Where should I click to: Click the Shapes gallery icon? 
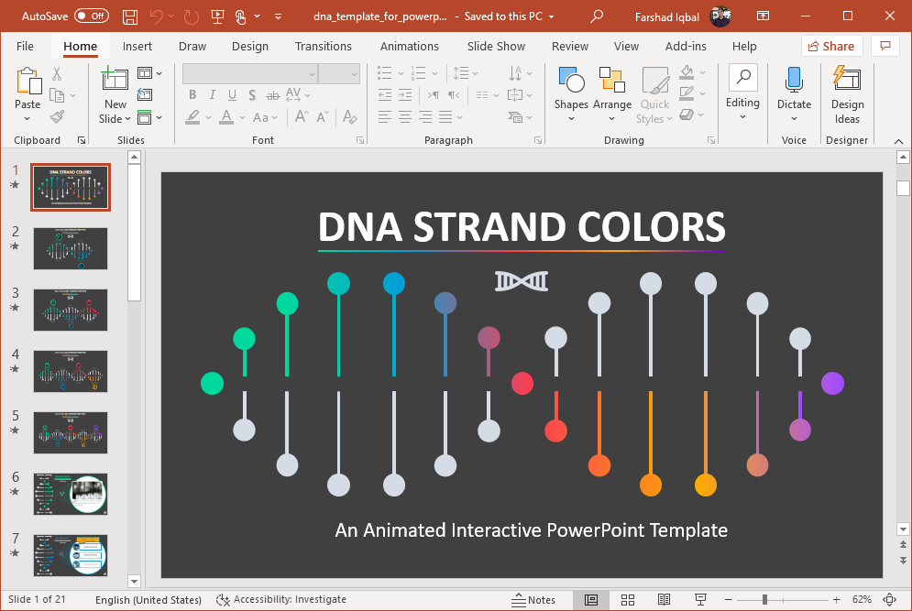[x=571, y=81]
